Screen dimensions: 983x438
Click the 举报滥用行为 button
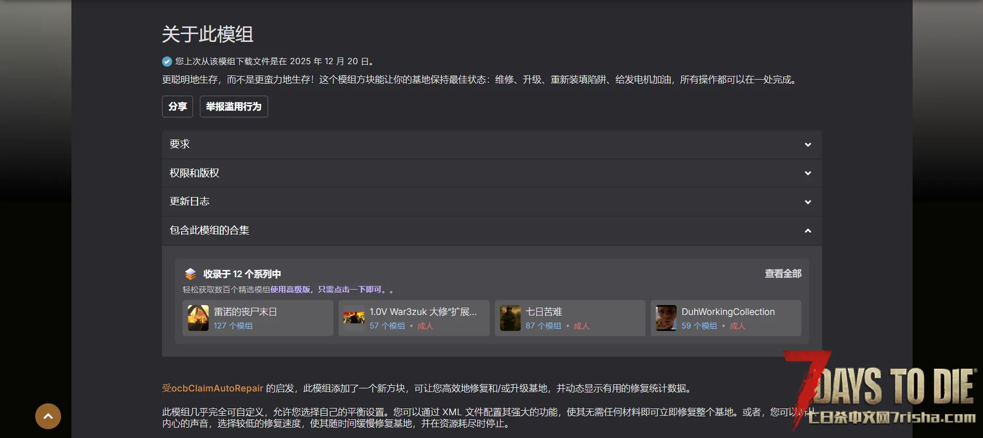[233, 107]
